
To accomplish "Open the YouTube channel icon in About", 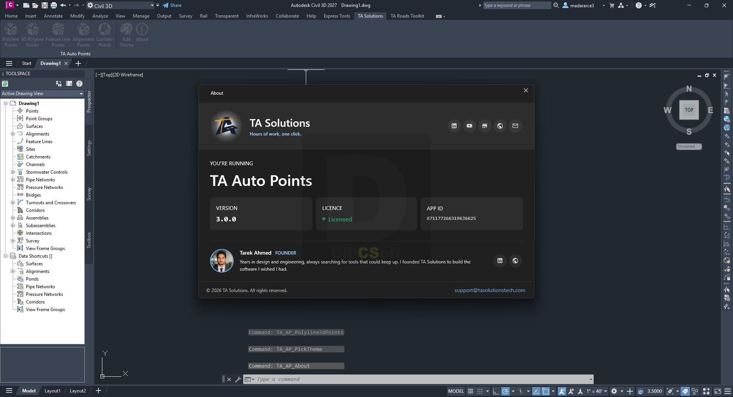I will point(469,126).
